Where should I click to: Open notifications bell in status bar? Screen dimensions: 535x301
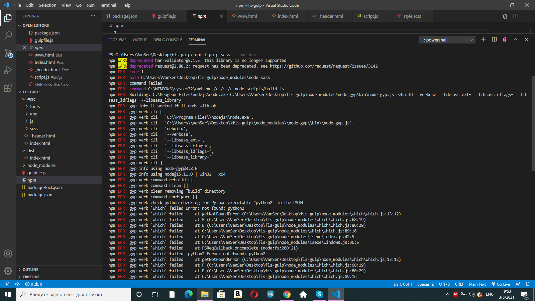tap(528, 284)
